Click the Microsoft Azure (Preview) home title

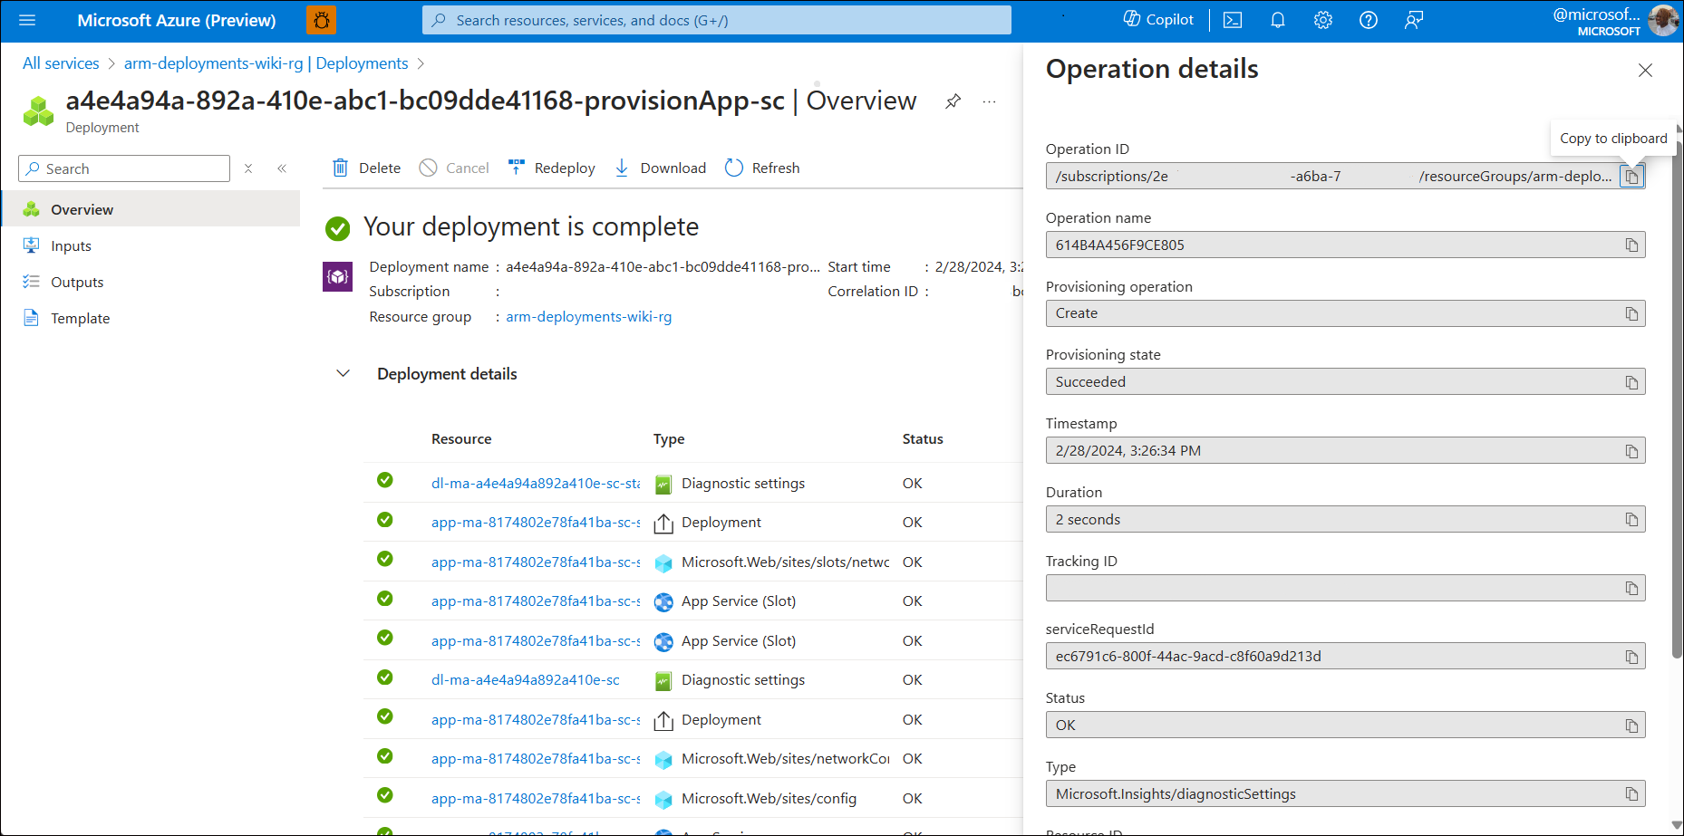(x=177, y=20)
